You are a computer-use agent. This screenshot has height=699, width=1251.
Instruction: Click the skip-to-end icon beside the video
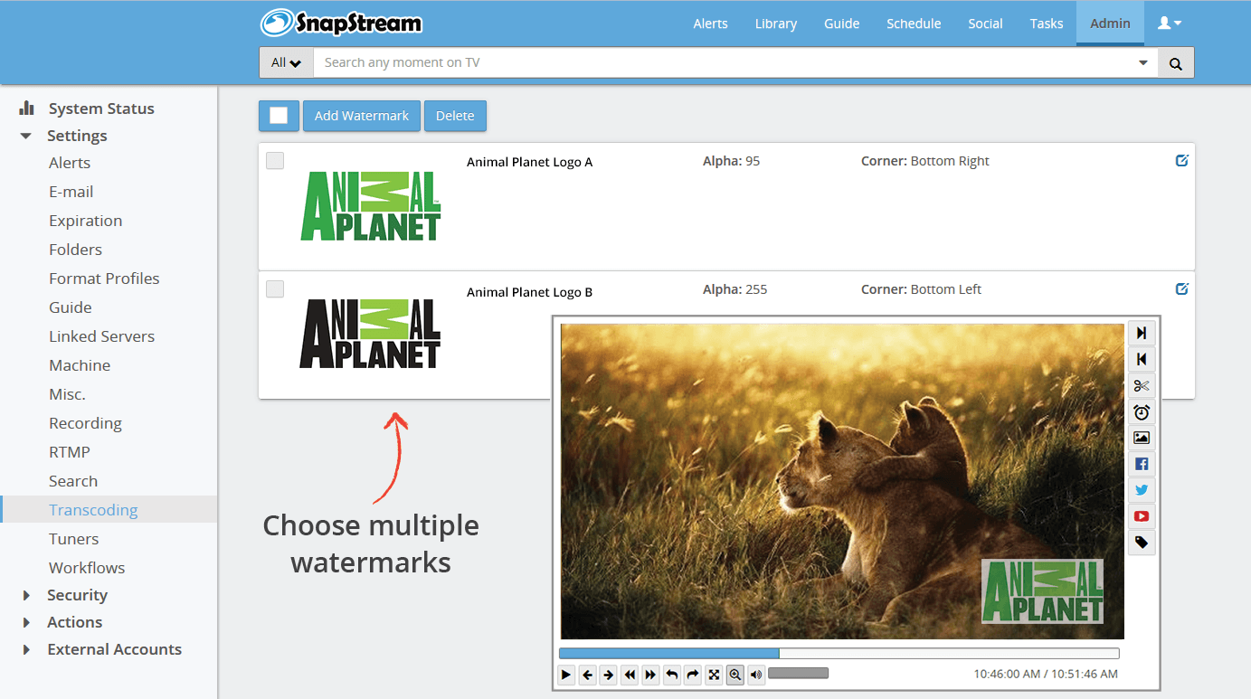click(1142, 334)
